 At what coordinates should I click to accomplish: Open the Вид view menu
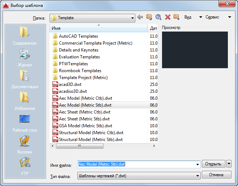tap(193, 17)
